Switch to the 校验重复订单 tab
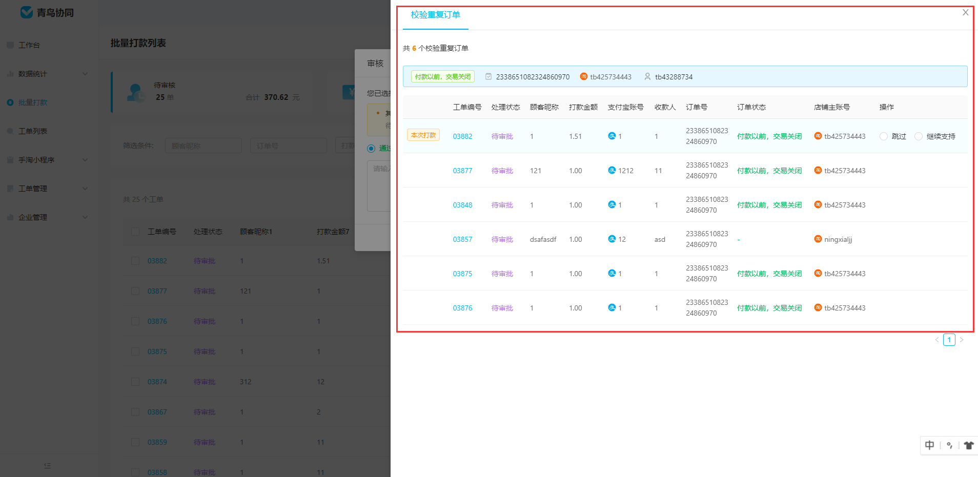 pos(435,15)
